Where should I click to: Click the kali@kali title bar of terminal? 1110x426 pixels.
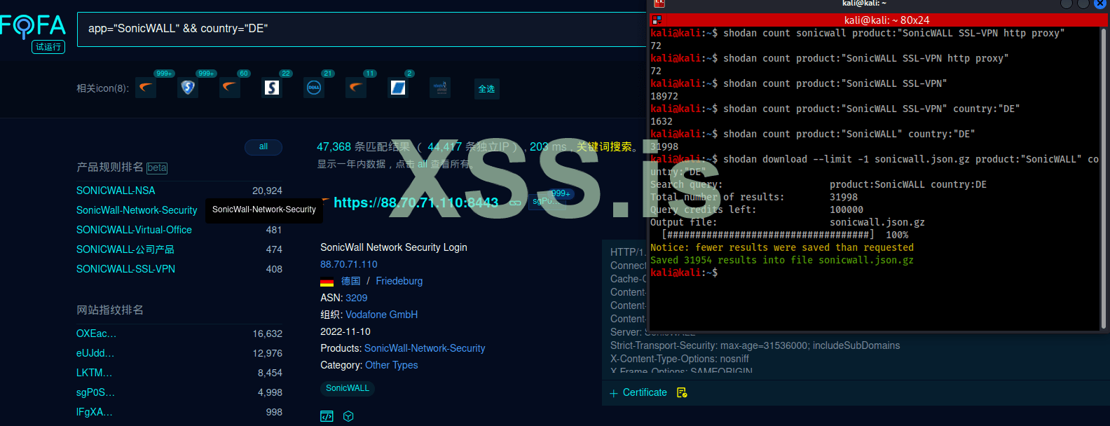(886, 20)
